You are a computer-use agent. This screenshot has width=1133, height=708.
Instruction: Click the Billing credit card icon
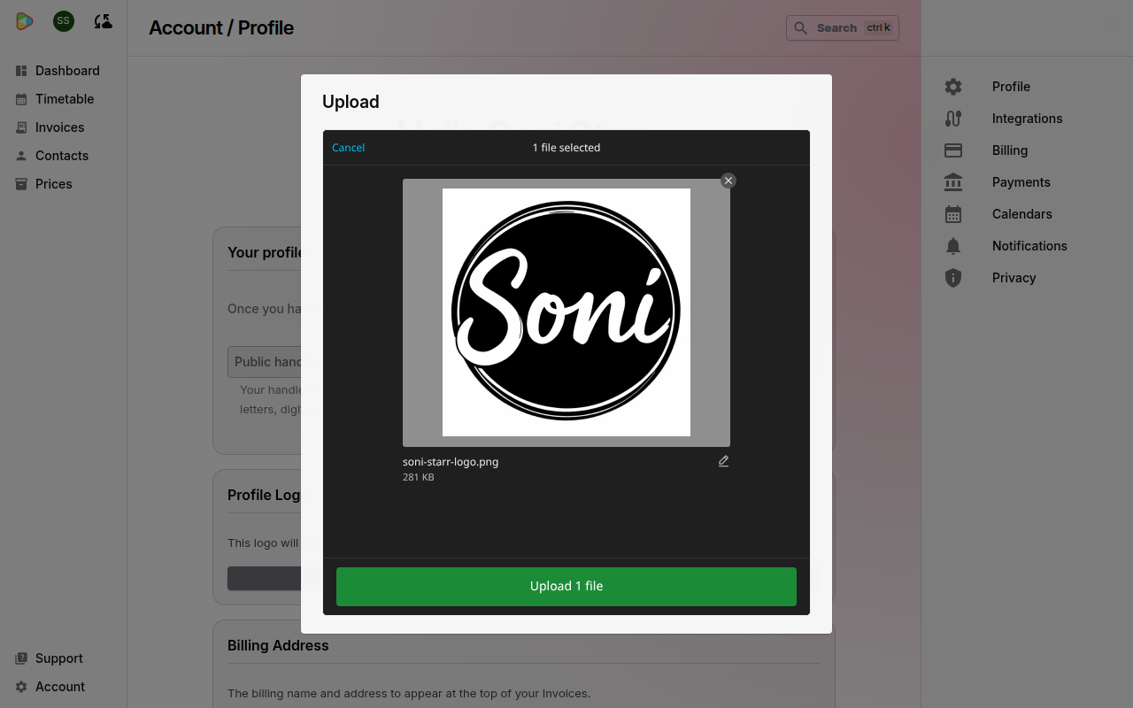click(953, 150)
